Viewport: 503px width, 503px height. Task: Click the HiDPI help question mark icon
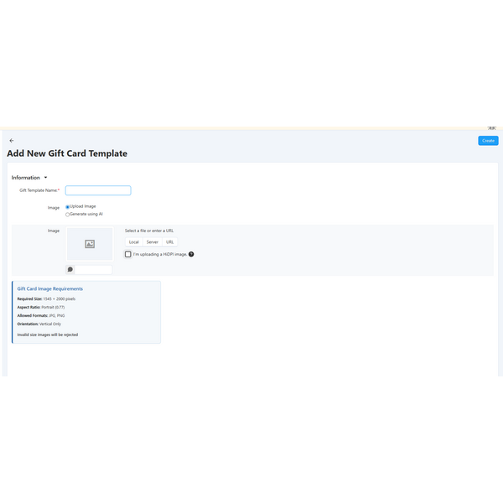(191, 254)
